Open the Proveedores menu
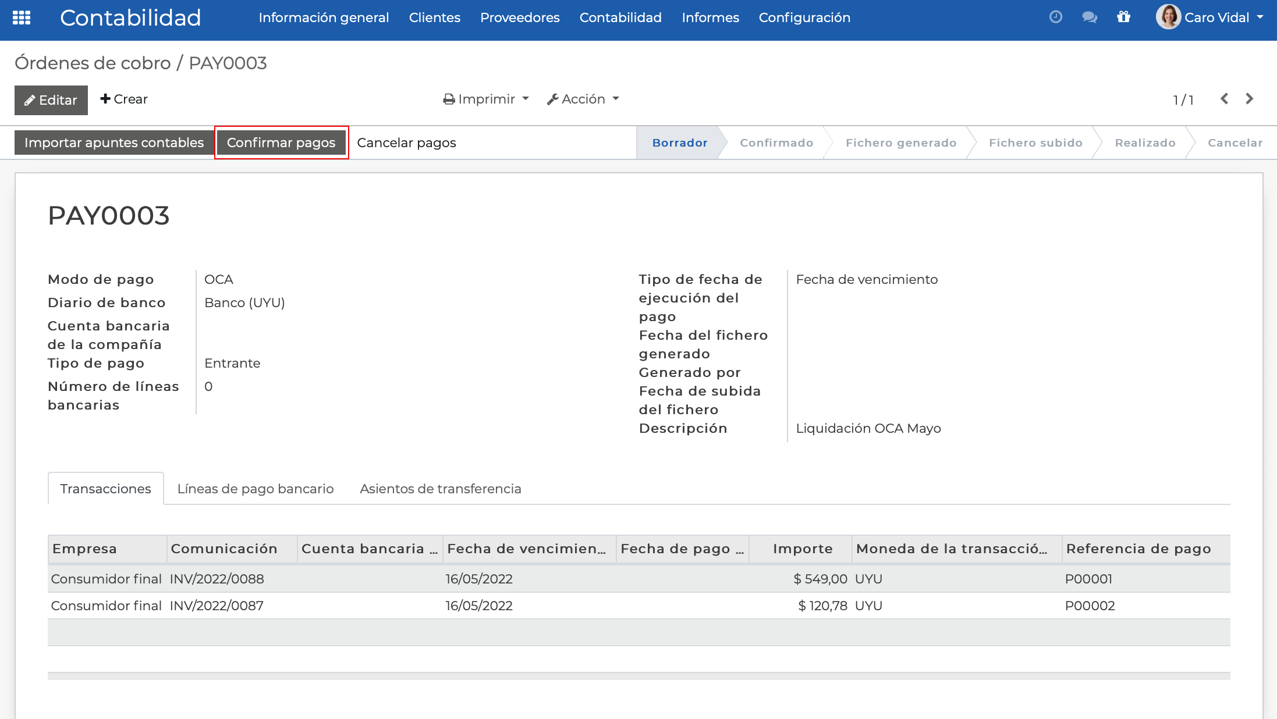This screenshot has width=1277, height=719. (519, 17)
